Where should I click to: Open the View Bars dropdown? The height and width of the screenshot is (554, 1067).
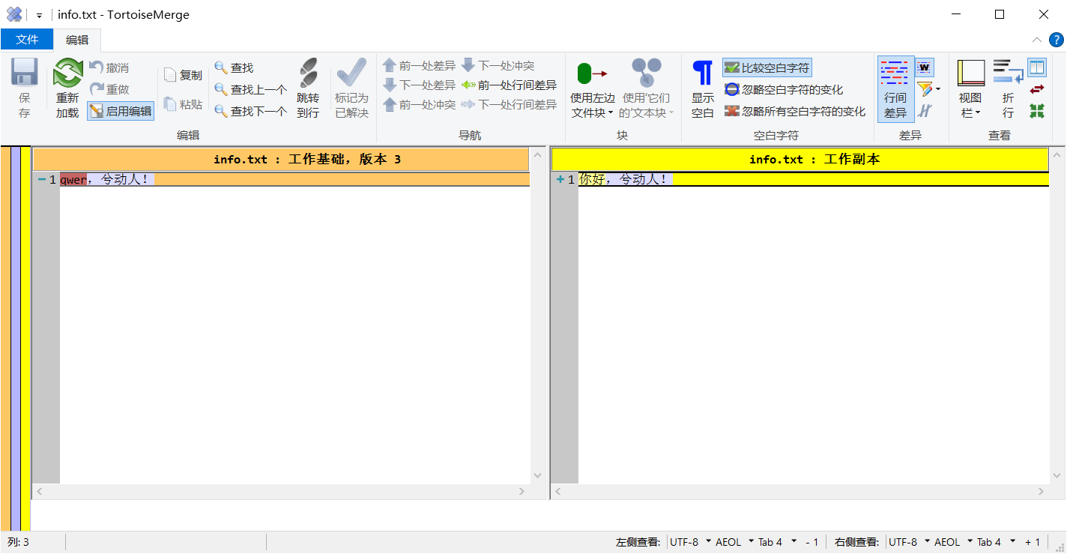(x=970, y=88)
